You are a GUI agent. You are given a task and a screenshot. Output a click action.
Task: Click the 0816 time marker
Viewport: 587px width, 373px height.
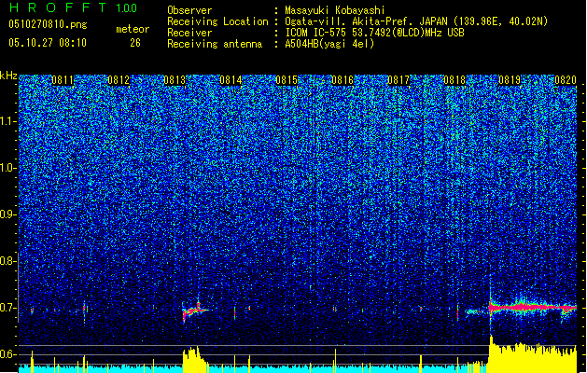click(342, 80)
